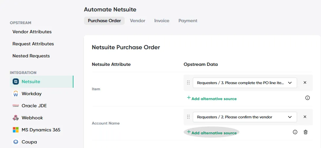
Task: Expand the Account Name source chevron
Action: click(x=290, y=117)
